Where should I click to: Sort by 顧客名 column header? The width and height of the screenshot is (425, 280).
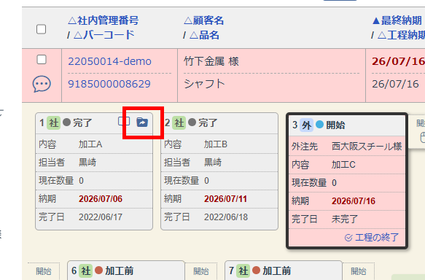click(x=203, y=20)
